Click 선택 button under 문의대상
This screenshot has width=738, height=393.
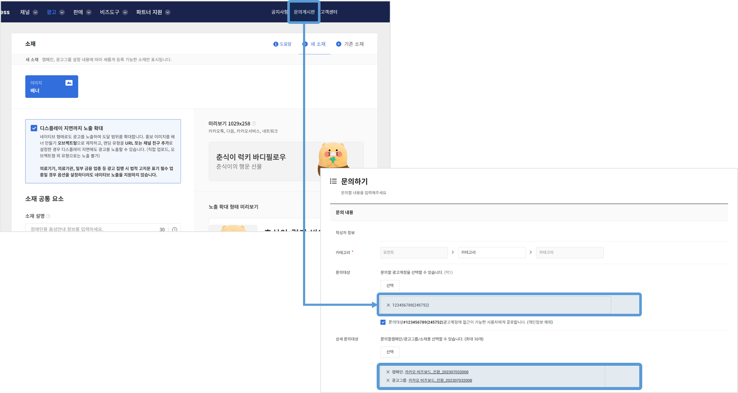389,286
